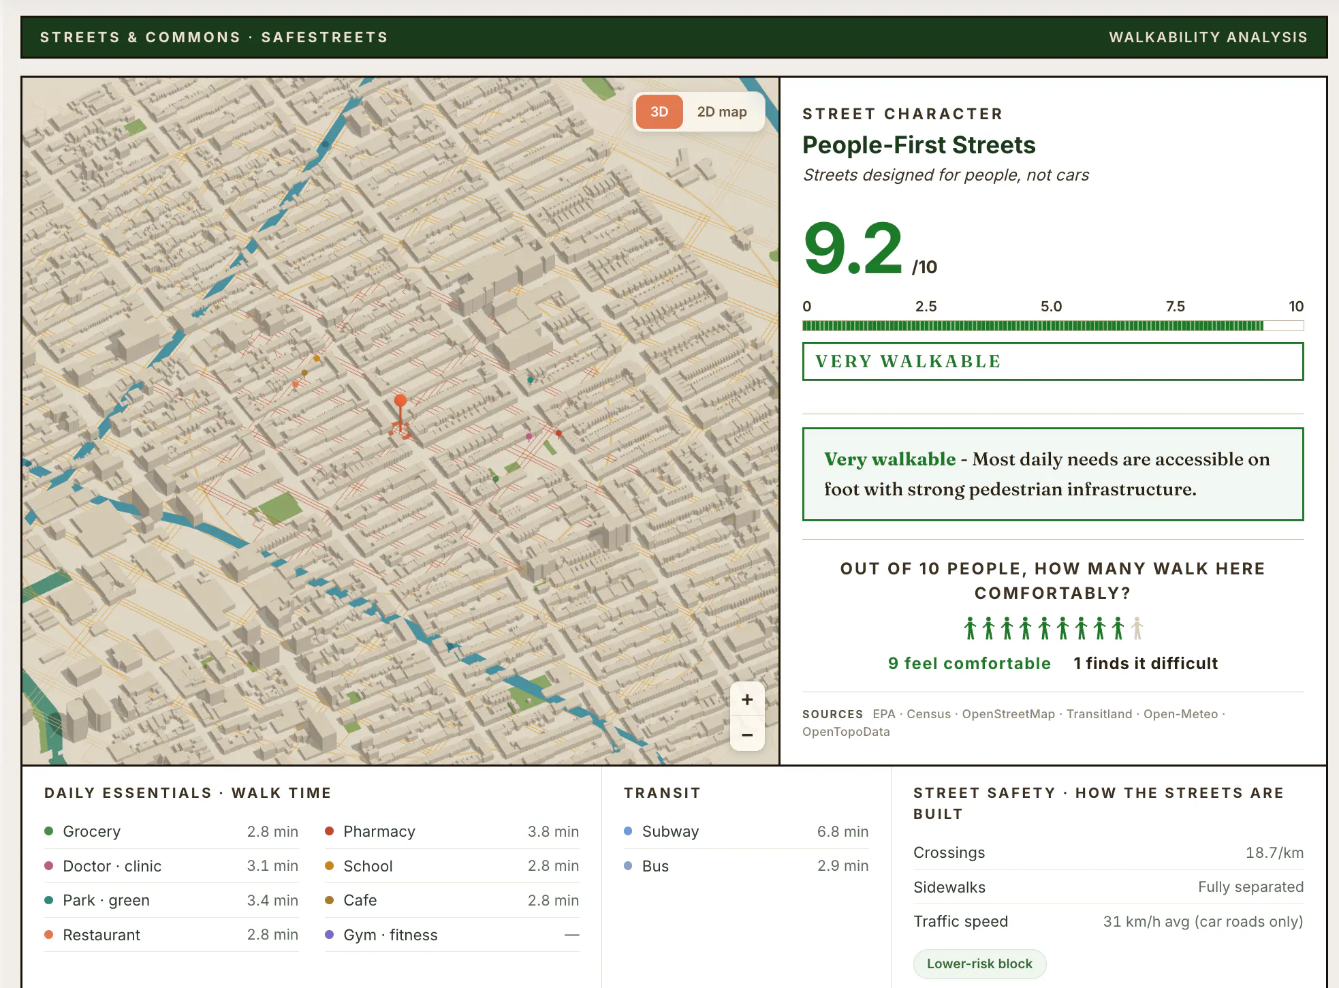Click the blue Bus dot
This screenshot has width=1339, height=988.
tap(628, 865)
